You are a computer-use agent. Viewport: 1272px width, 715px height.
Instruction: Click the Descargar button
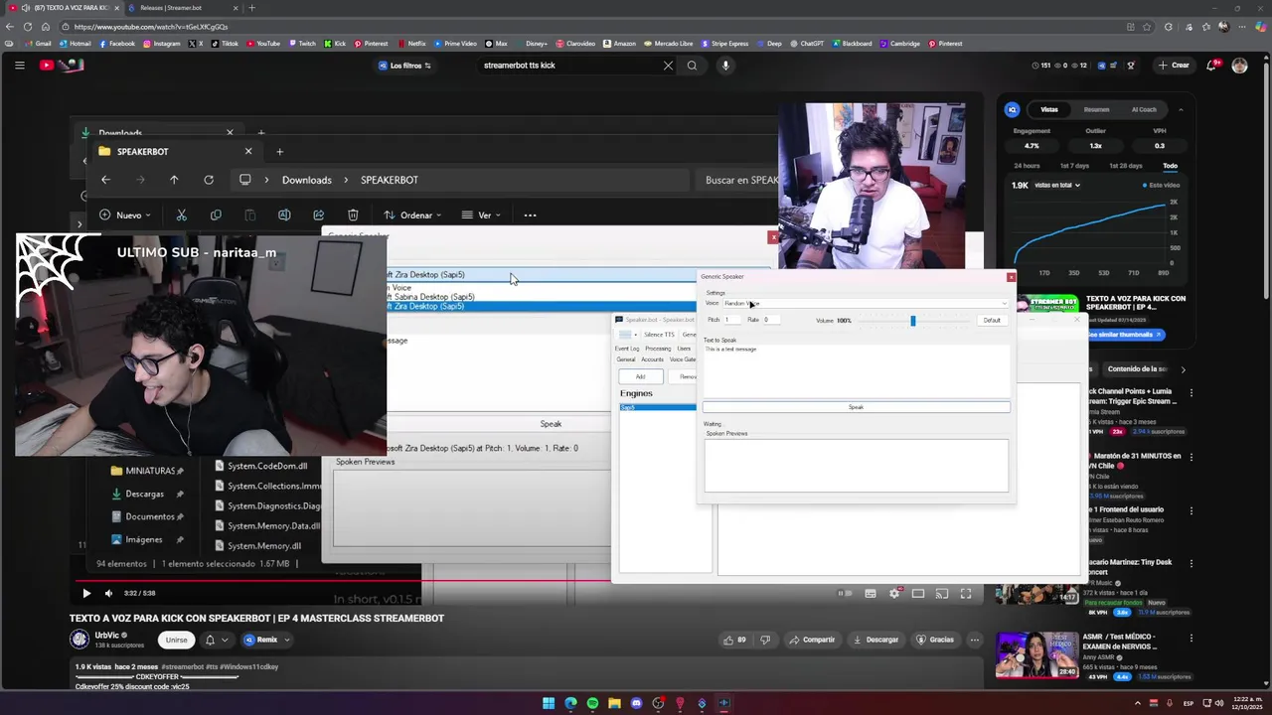(x=875, y=640)
